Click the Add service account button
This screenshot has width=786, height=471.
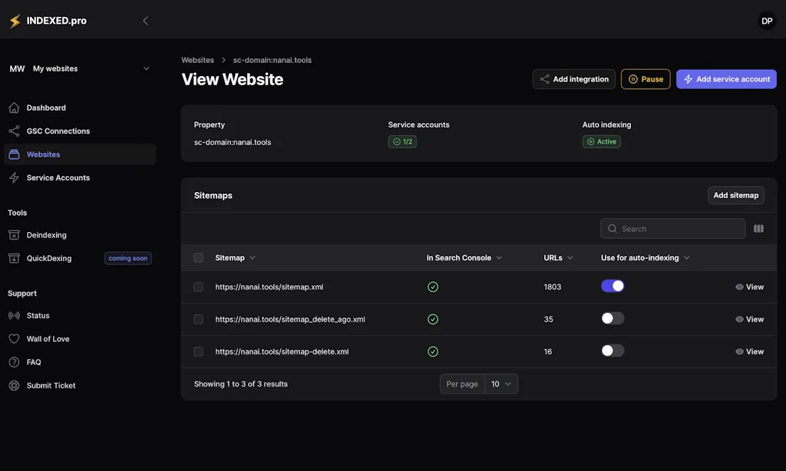(x=726, y=79)
